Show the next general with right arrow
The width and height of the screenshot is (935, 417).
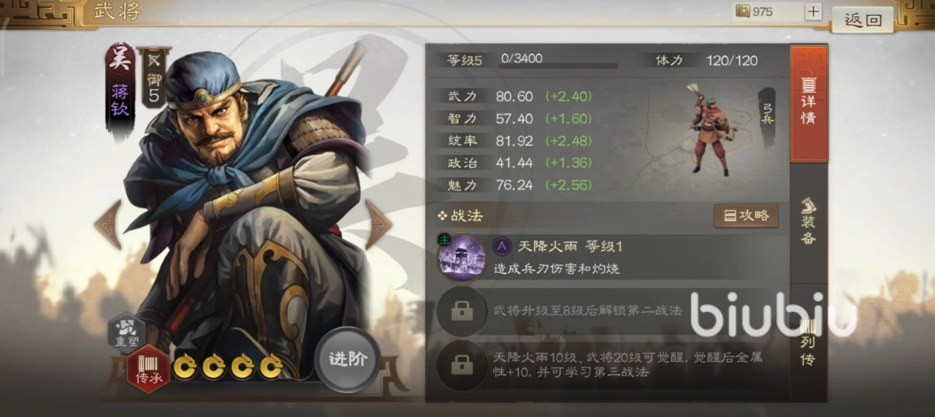[378, 224]
